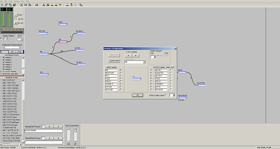Click the Dn Ctrl arrow button
280x149 pixels.
click(x=15, y=23)
